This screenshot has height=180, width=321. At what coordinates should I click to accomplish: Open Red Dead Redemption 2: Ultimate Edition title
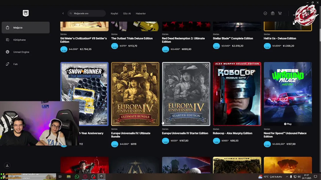183,40
